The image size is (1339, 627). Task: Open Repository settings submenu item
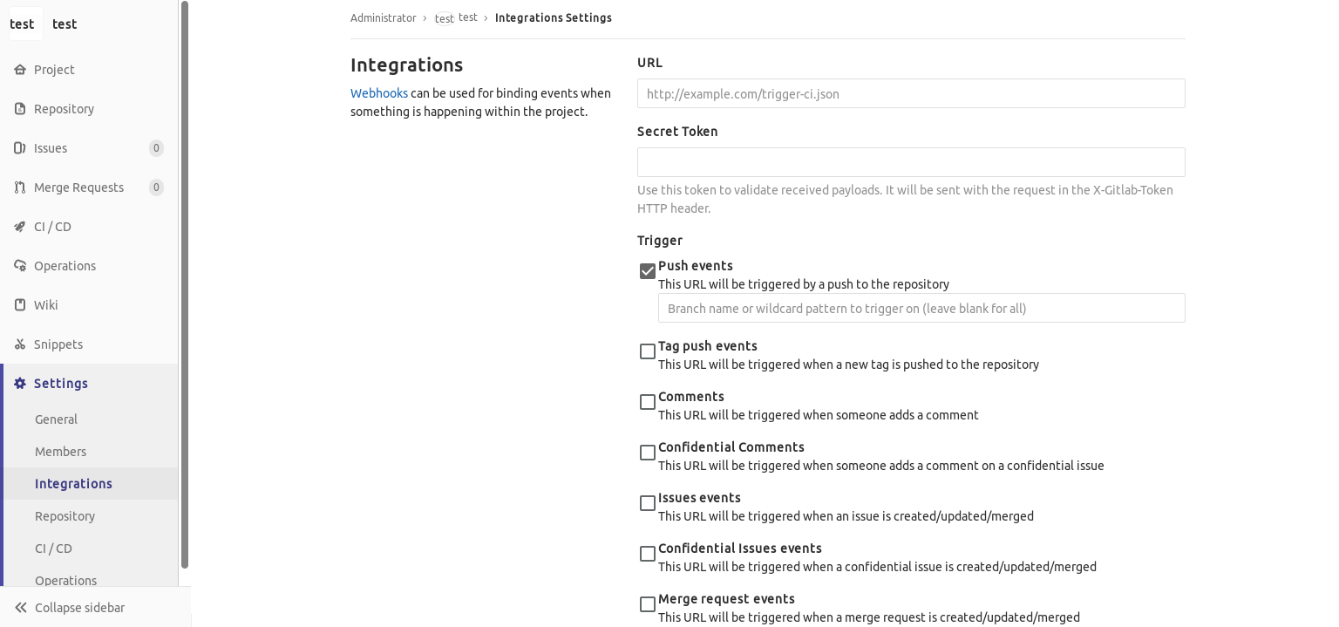tap(91, 516)
